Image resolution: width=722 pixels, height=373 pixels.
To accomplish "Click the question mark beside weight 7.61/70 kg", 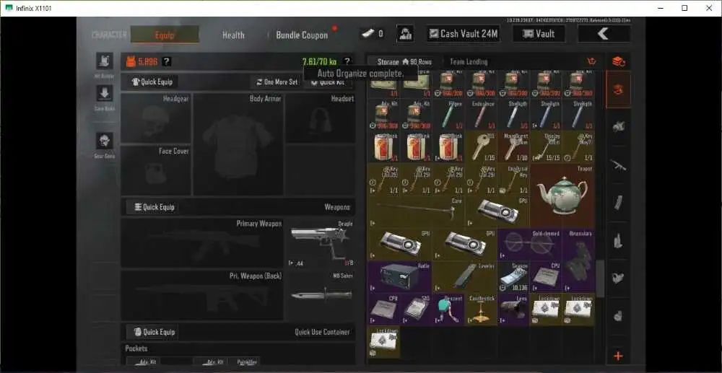I will click(347, 61).
